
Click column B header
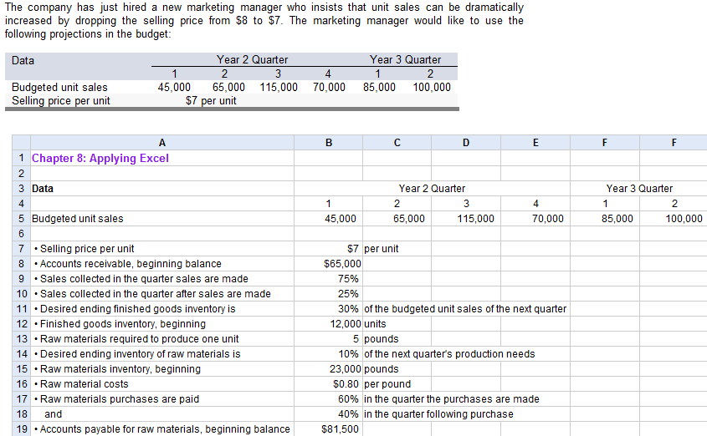coord(328,143)
